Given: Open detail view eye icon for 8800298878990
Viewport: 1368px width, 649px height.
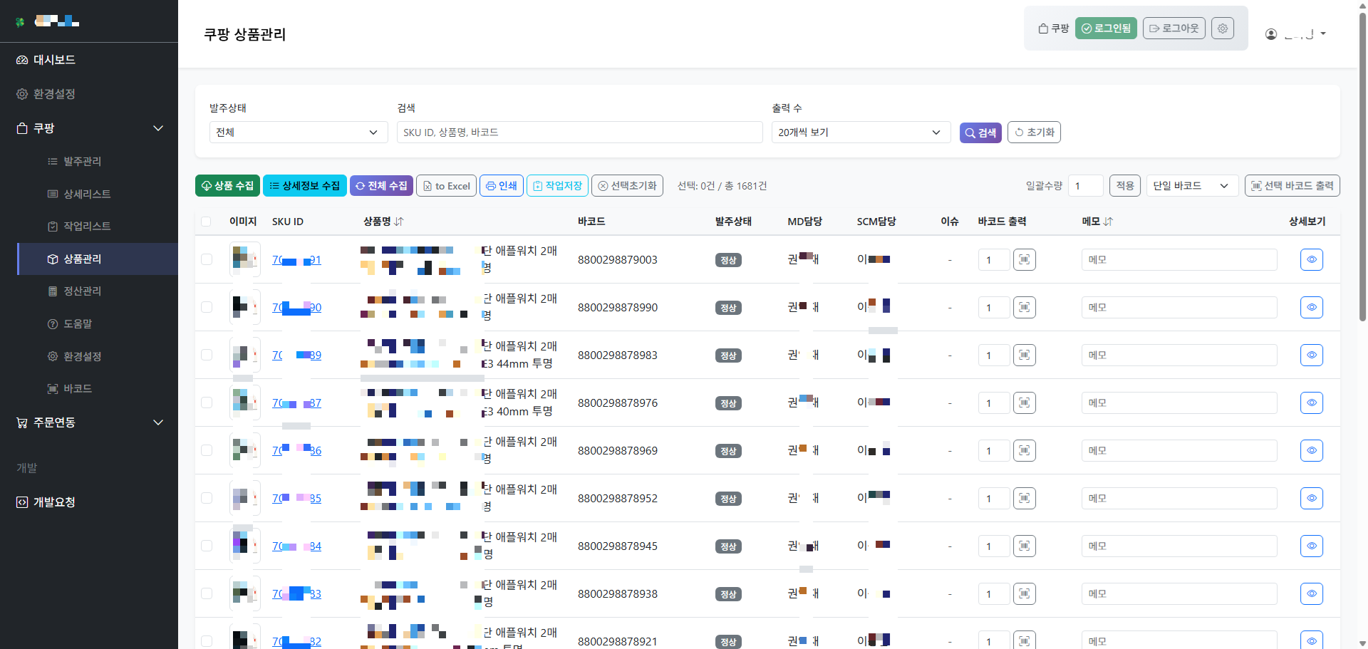Looking at the screenshot, I should pyautogui.click(x=1311, y=307).
